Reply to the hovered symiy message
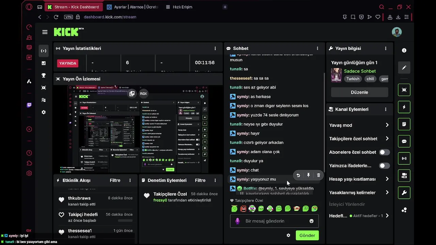The height and width of the screenshot is (245, 436). [298, 175]
